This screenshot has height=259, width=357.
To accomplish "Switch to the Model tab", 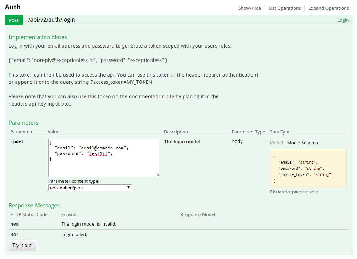I will pos(276,143).
